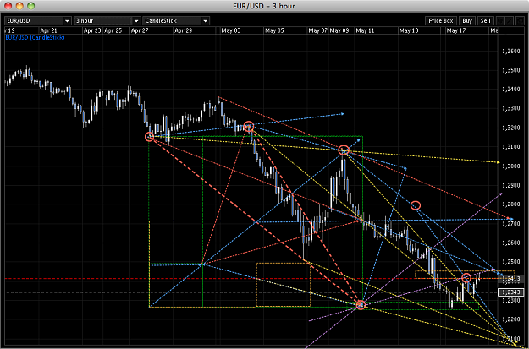Click the 1,3500 price axis label
This screenshot has width=529, height=349.
[510, 70]
